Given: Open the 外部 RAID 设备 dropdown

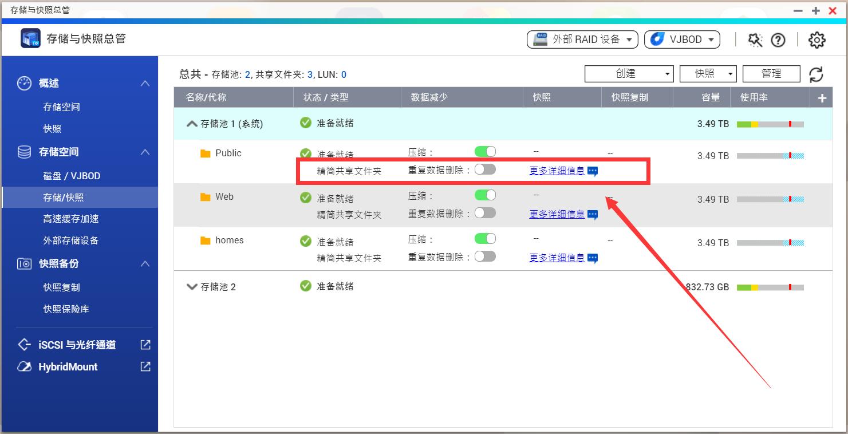Looking at the screenshot, I should point(582,40).
